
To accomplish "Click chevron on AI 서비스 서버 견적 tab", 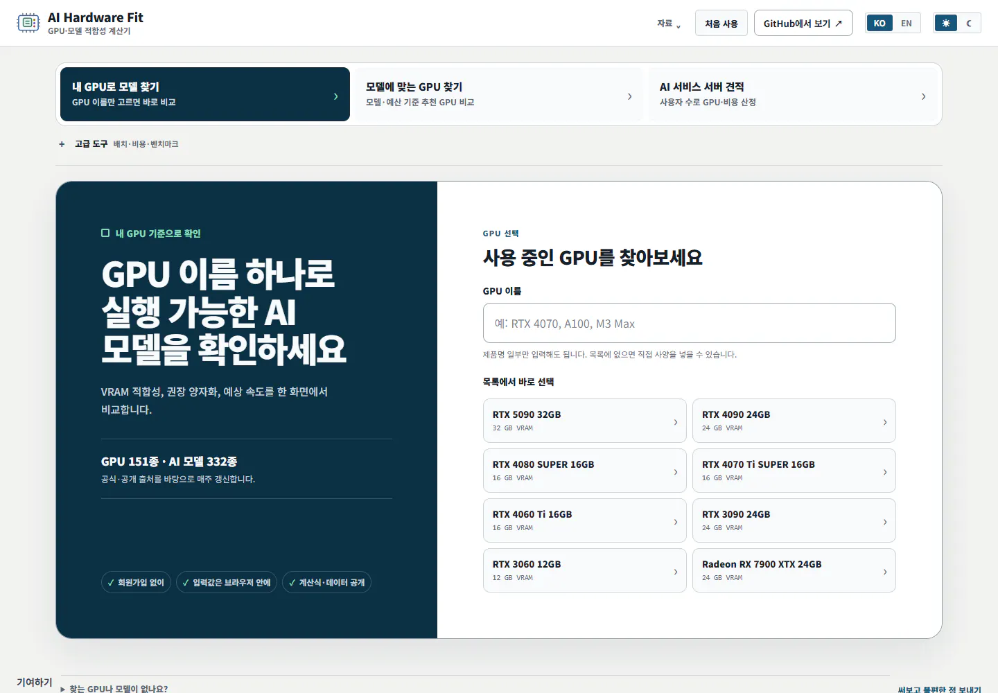I will click(923, 96).
